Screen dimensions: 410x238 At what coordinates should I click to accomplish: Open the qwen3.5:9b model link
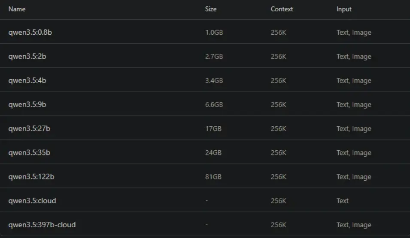27,104
